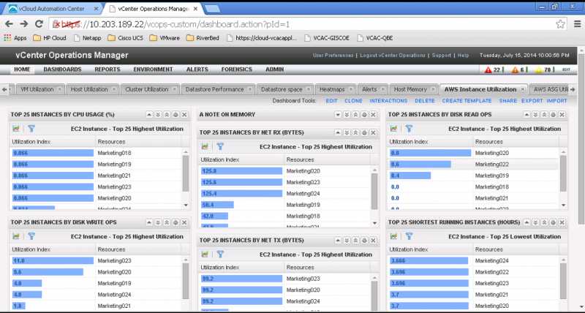Expand the A Note On Memory widget
Viewport: 585px width, 313px height.
tap(338, 115)
